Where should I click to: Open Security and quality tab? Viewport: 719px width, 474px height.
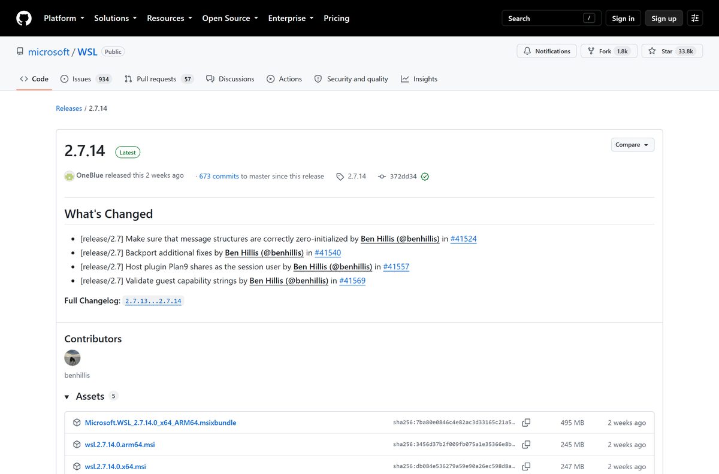click(351, 79)
